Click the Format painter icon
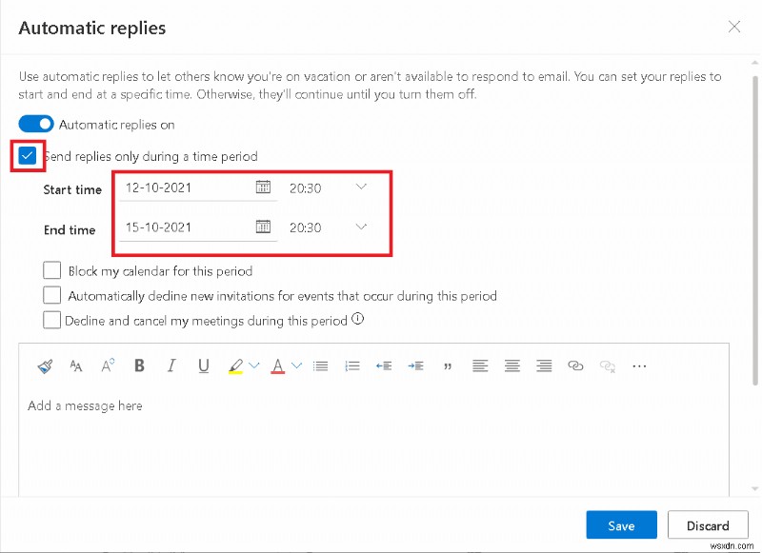This screenshot has height=553, width=762. (x=45, y=365)
